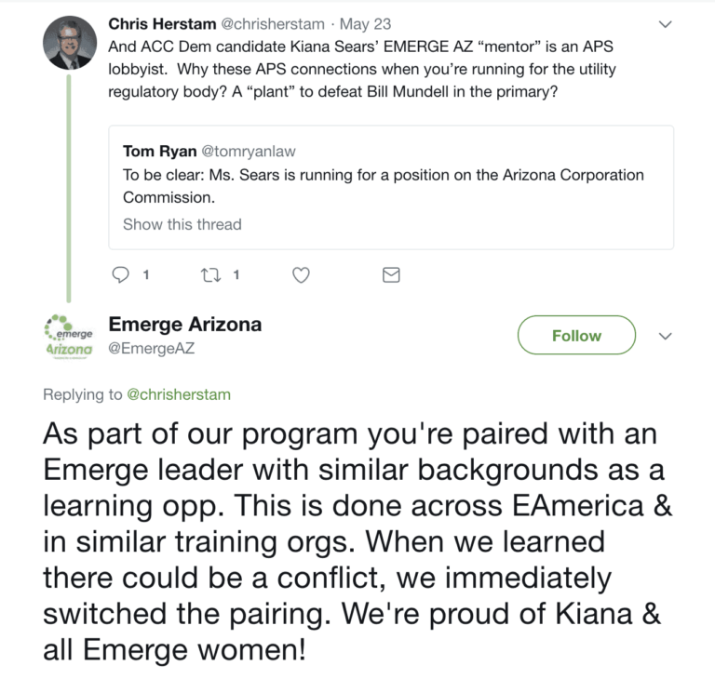
Task: Open the Emerge Arizona display name
Action: tap(185, 324)
